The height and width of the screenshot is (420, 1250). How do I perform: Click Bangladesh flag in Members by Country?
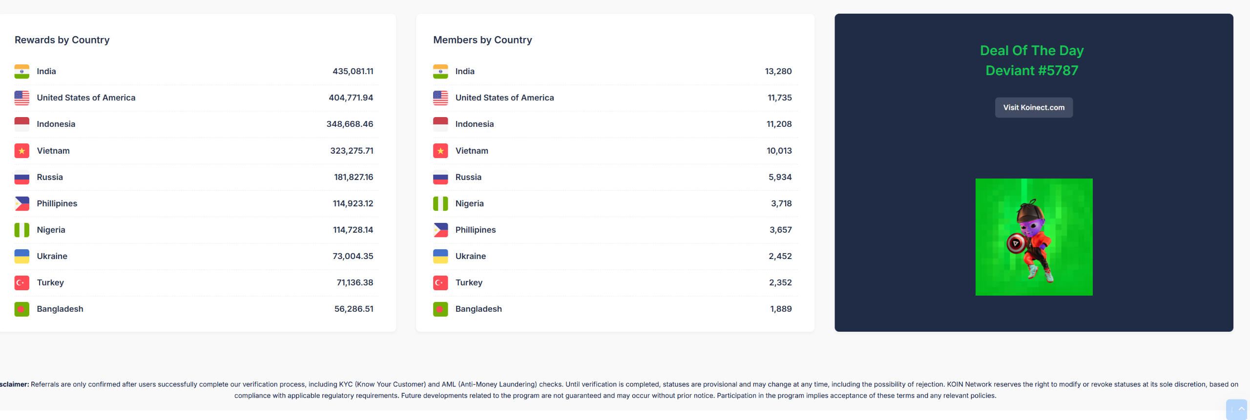[x=440, y=309]
